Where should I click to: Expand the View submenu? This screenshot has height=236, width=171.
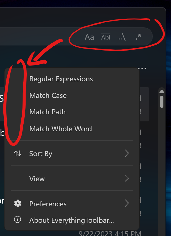(127, 178)
